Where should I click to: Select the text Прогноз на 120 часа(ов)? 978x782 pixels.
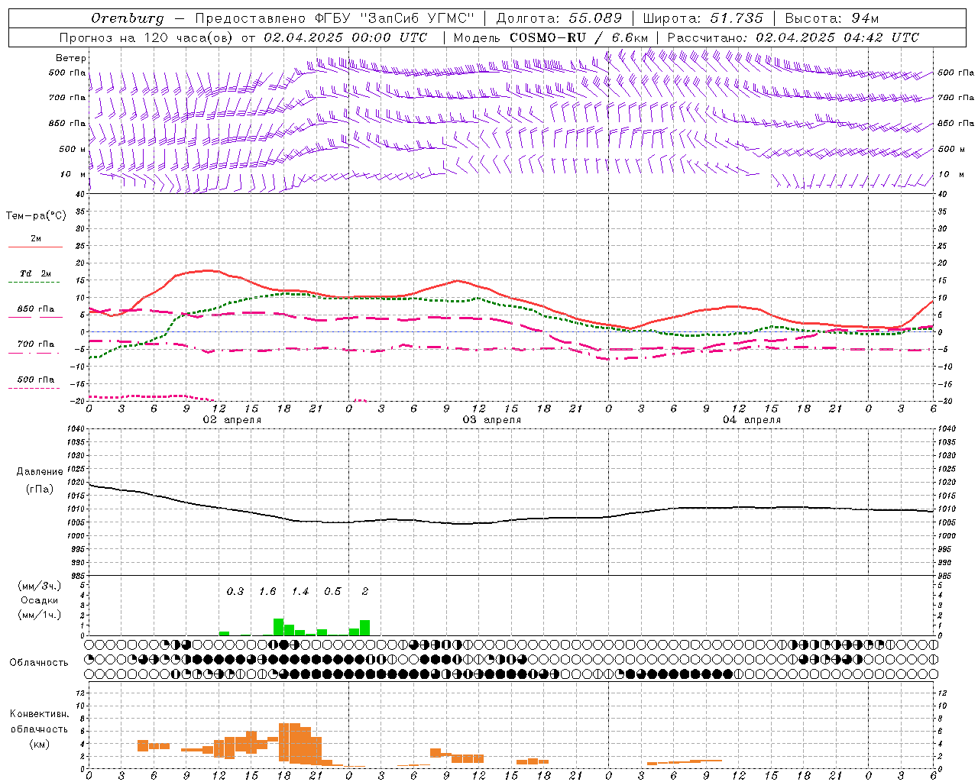(x=147, y=37)
